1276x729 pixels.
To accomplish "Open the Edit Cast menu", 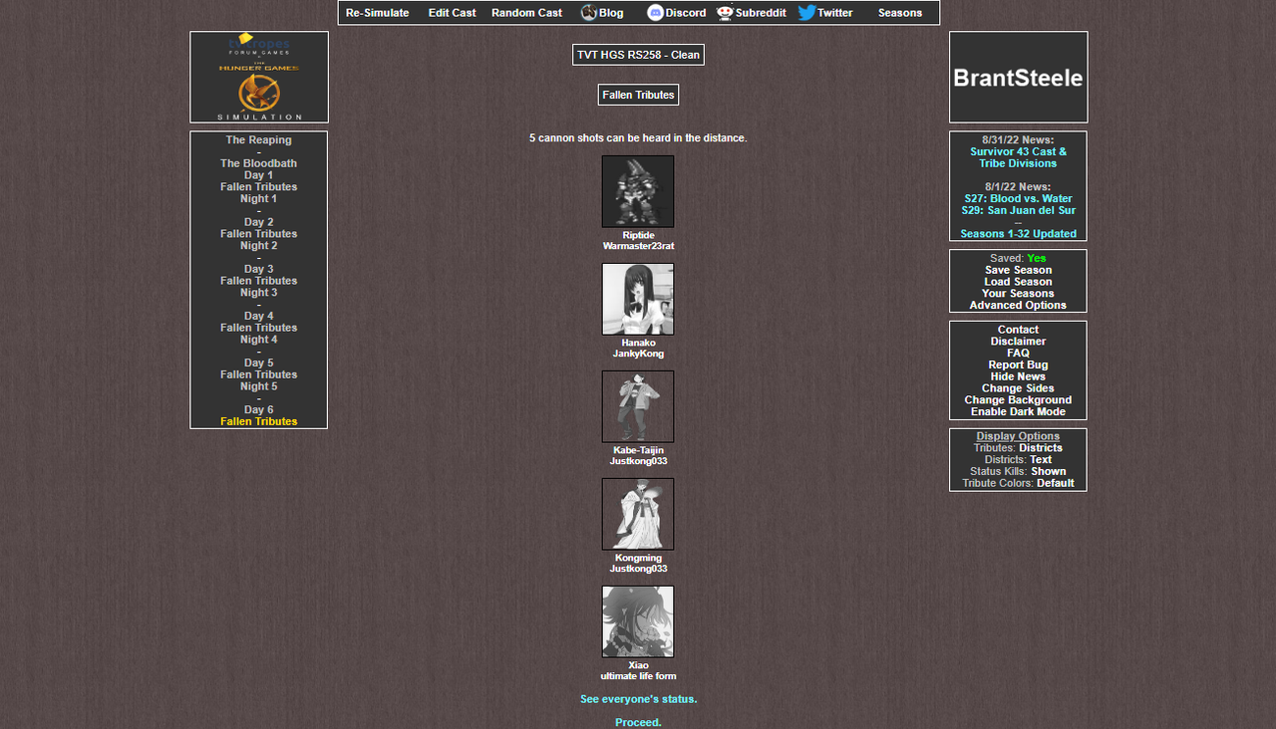I will (x=452, y=12).
